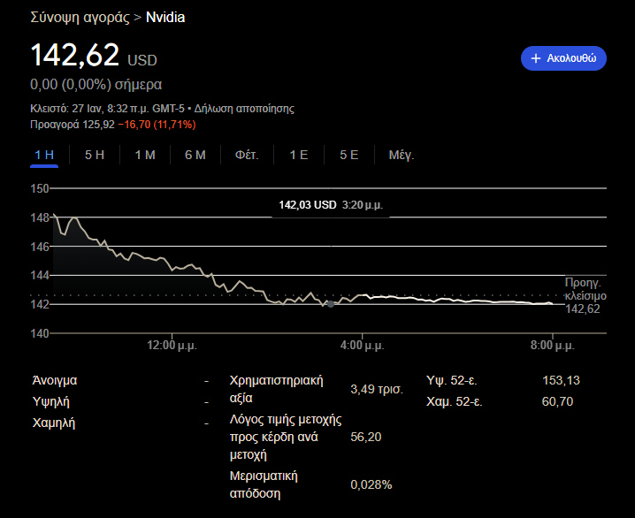The width and height of the screenshot is (635, 518).
Task: Click the 0,00 (0,00%) σήμερα change text
Action: (x=96, y=84)
